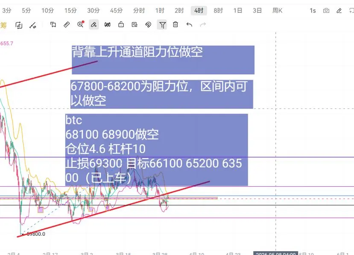Viewport: 354px width, 255px height.
Task: Switch to the 15分 timeframe
Action: click(x=70, y=10)
